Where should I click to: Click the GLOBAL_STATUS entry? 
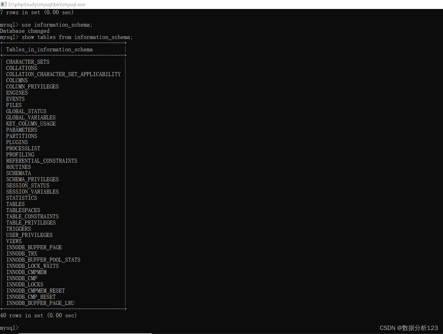click(x=26, y=111)
